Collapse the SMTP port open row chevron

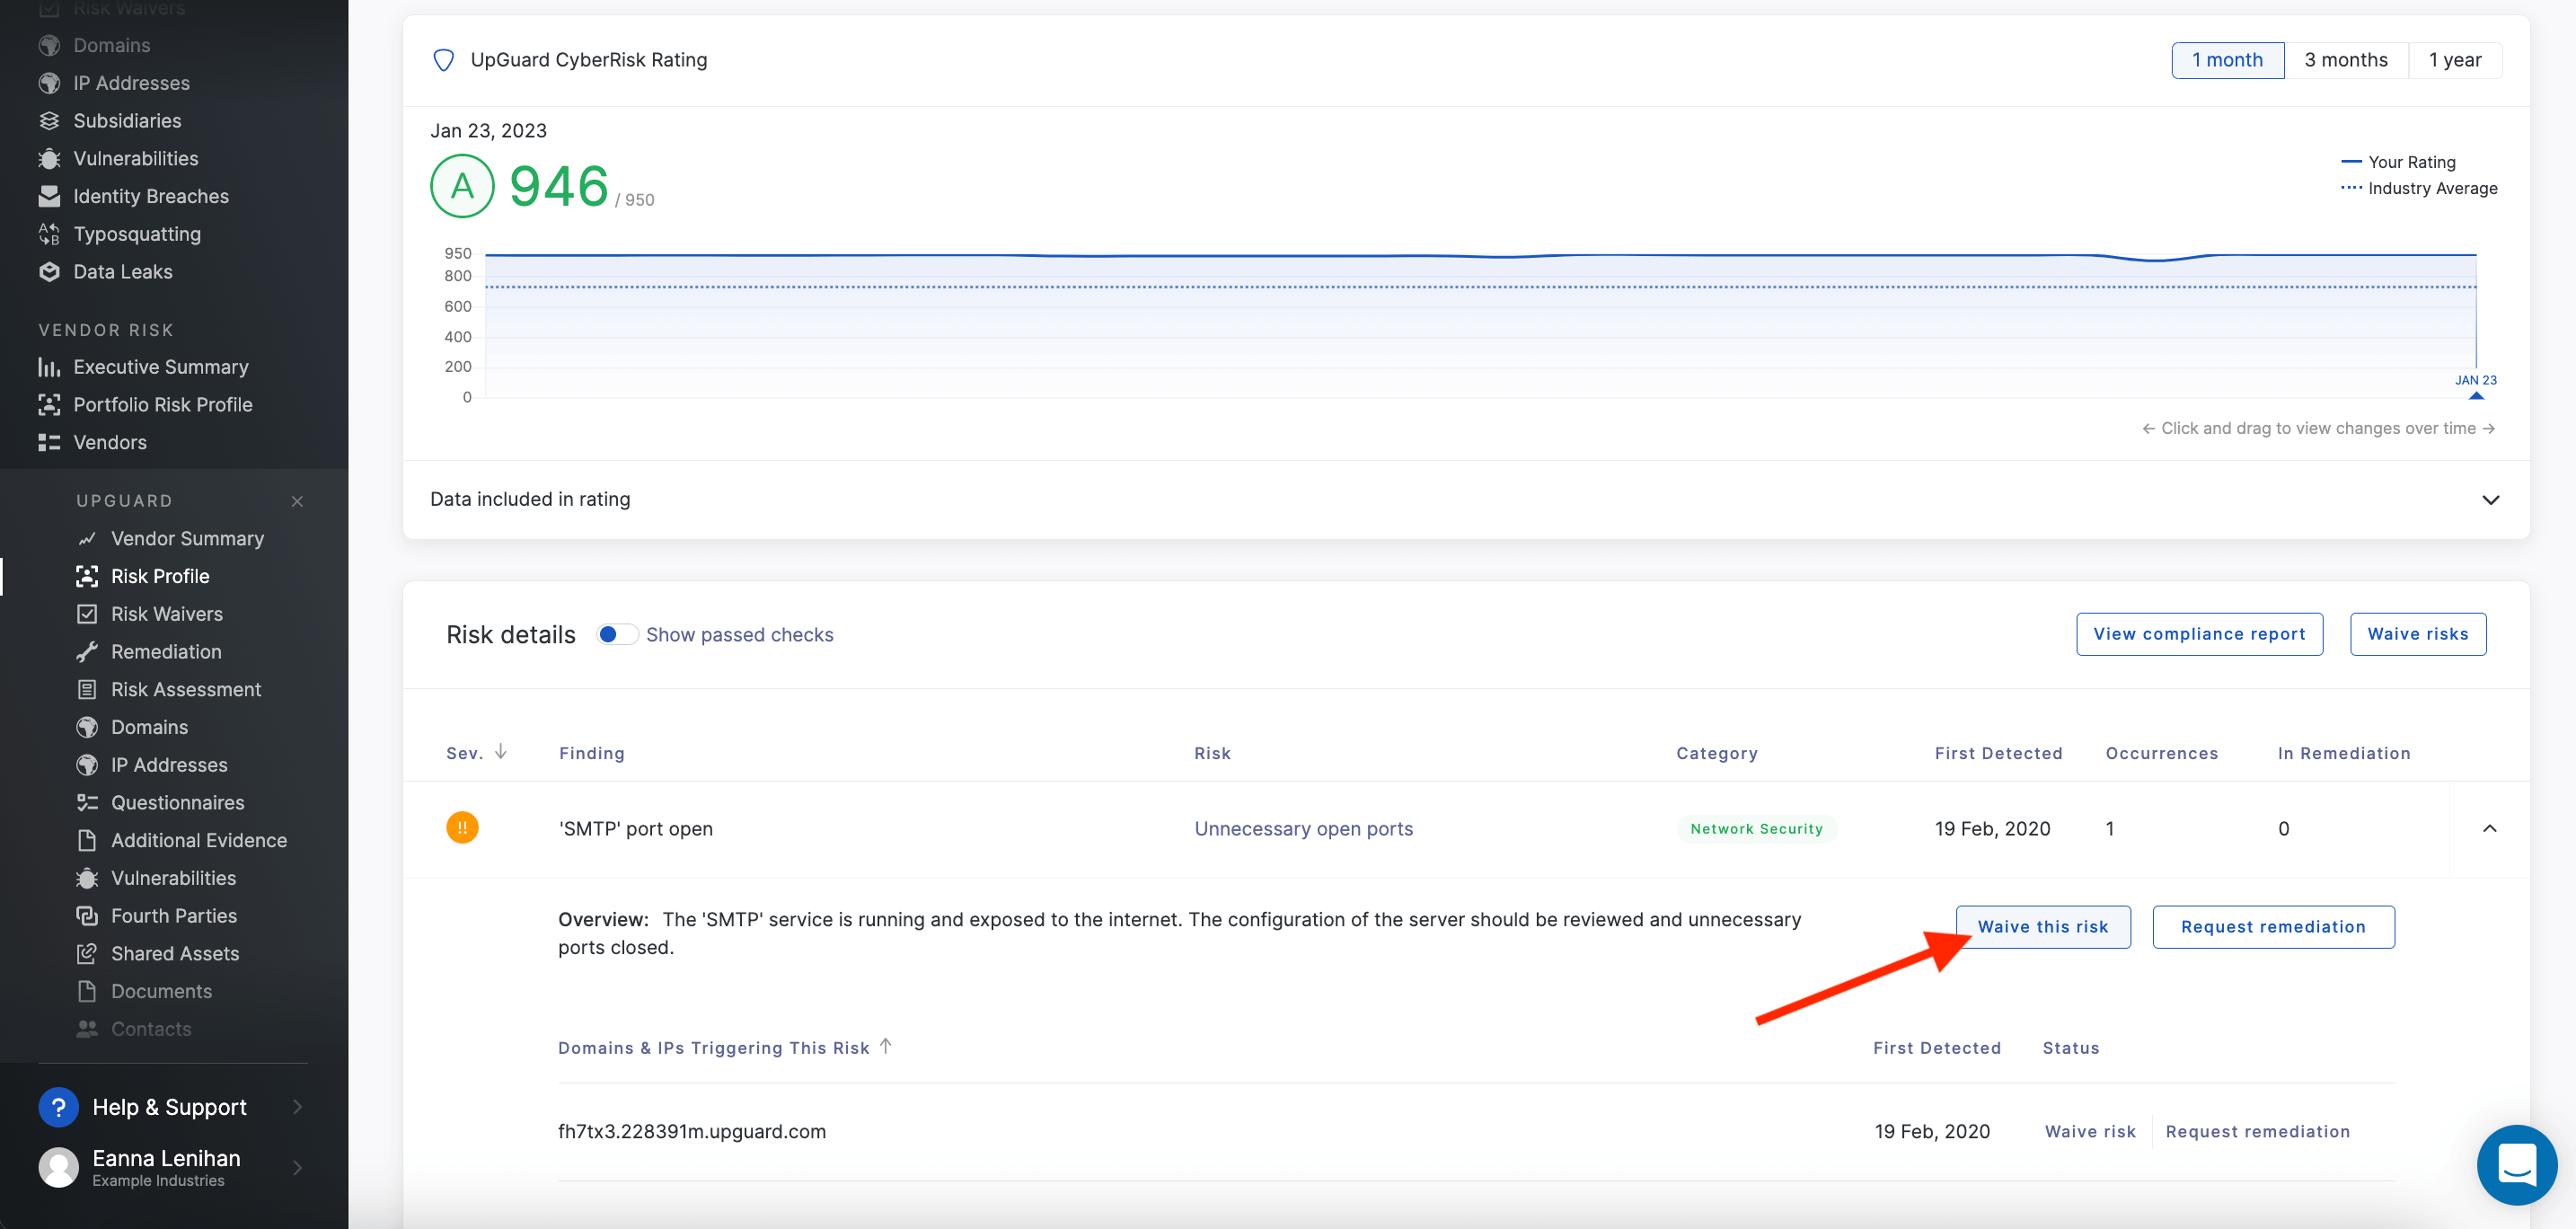pos(2489,828)
